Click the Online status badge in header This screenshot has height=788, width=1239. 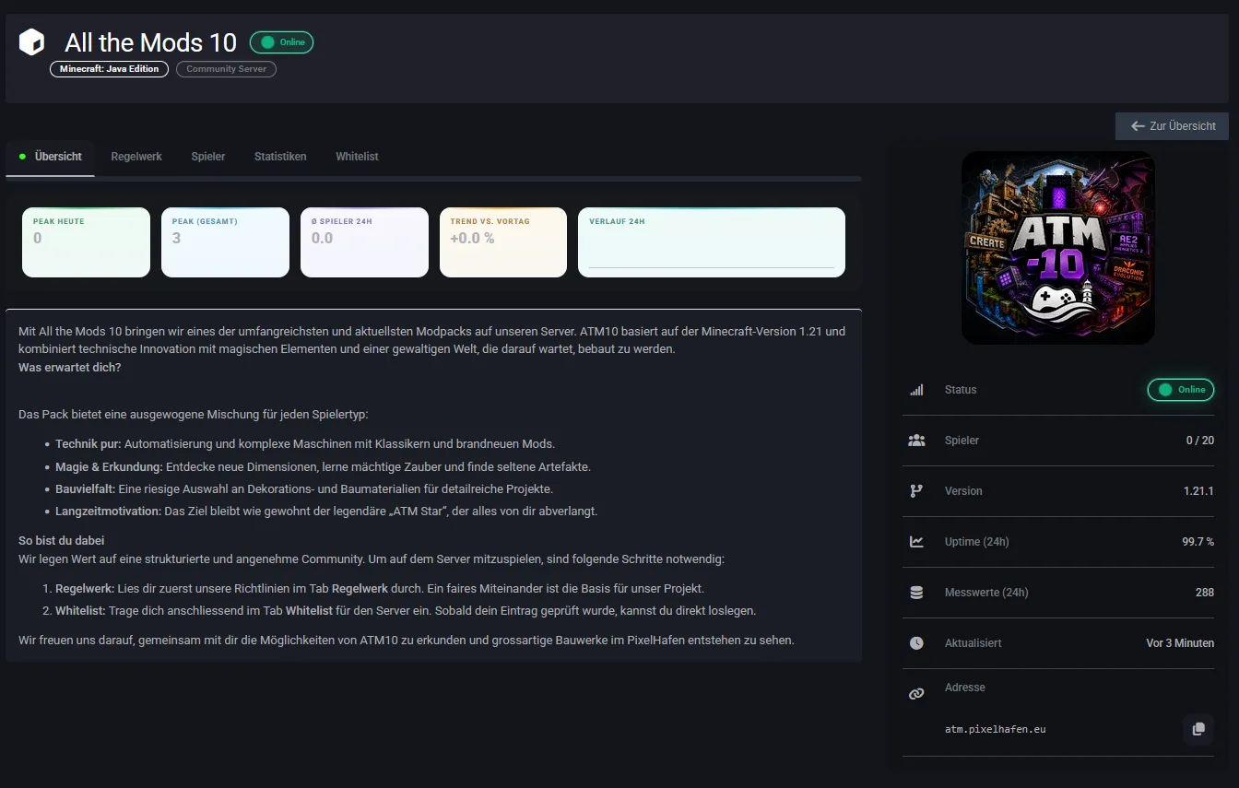click(282, 42)
